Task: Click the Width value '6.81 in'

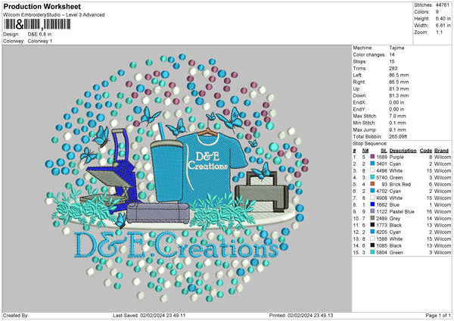Action: (x=443, y=26)
